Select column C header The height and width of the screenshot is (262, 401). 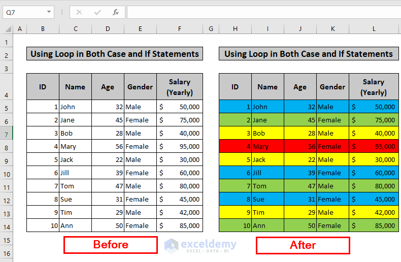point(76,29)
